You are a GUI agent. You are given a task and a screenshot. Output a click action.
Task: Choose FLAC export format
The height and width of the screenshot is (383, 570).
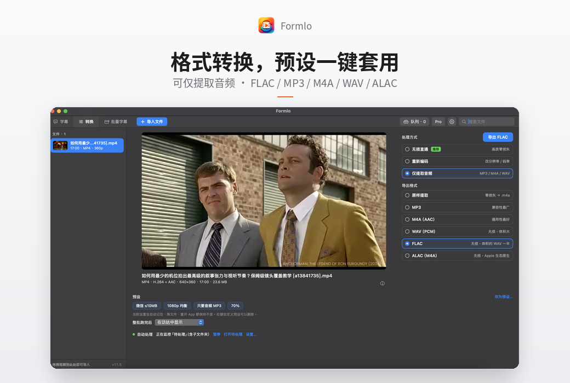(x=457, y=243)
